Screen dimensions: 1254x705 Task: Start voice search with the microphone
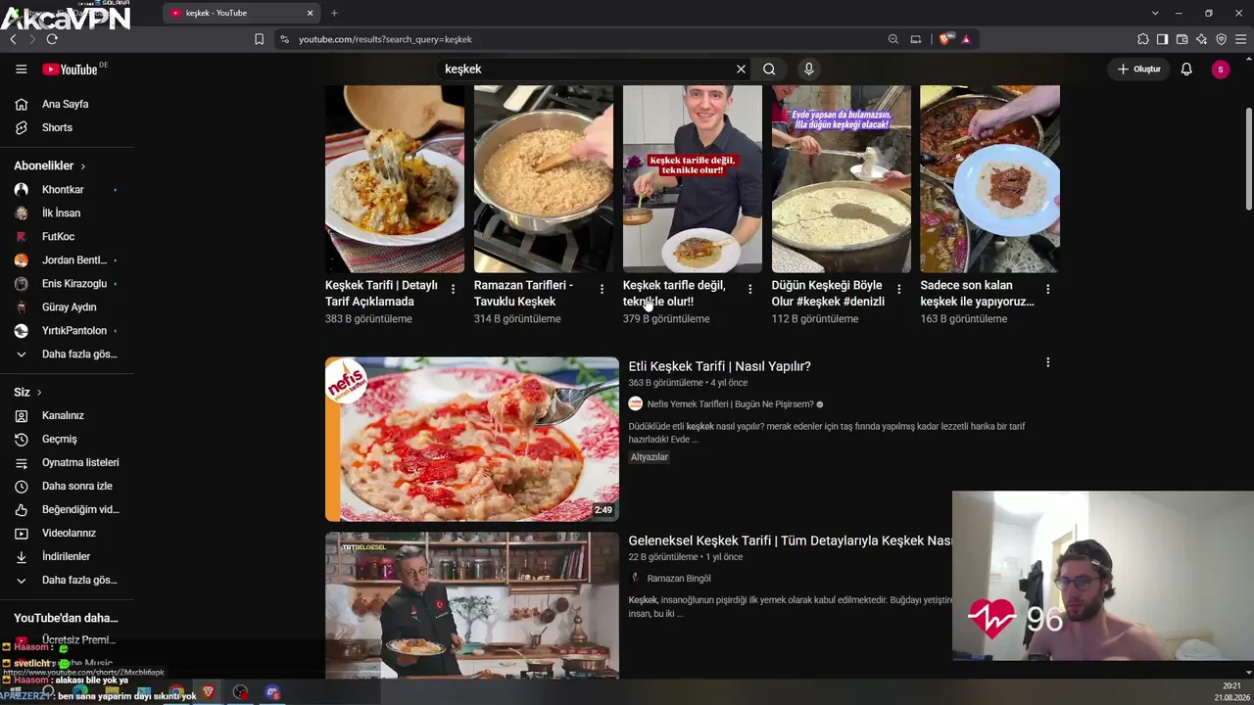[808, 70]
